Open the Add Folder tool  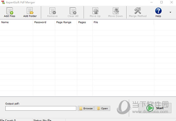pos(30,12)
